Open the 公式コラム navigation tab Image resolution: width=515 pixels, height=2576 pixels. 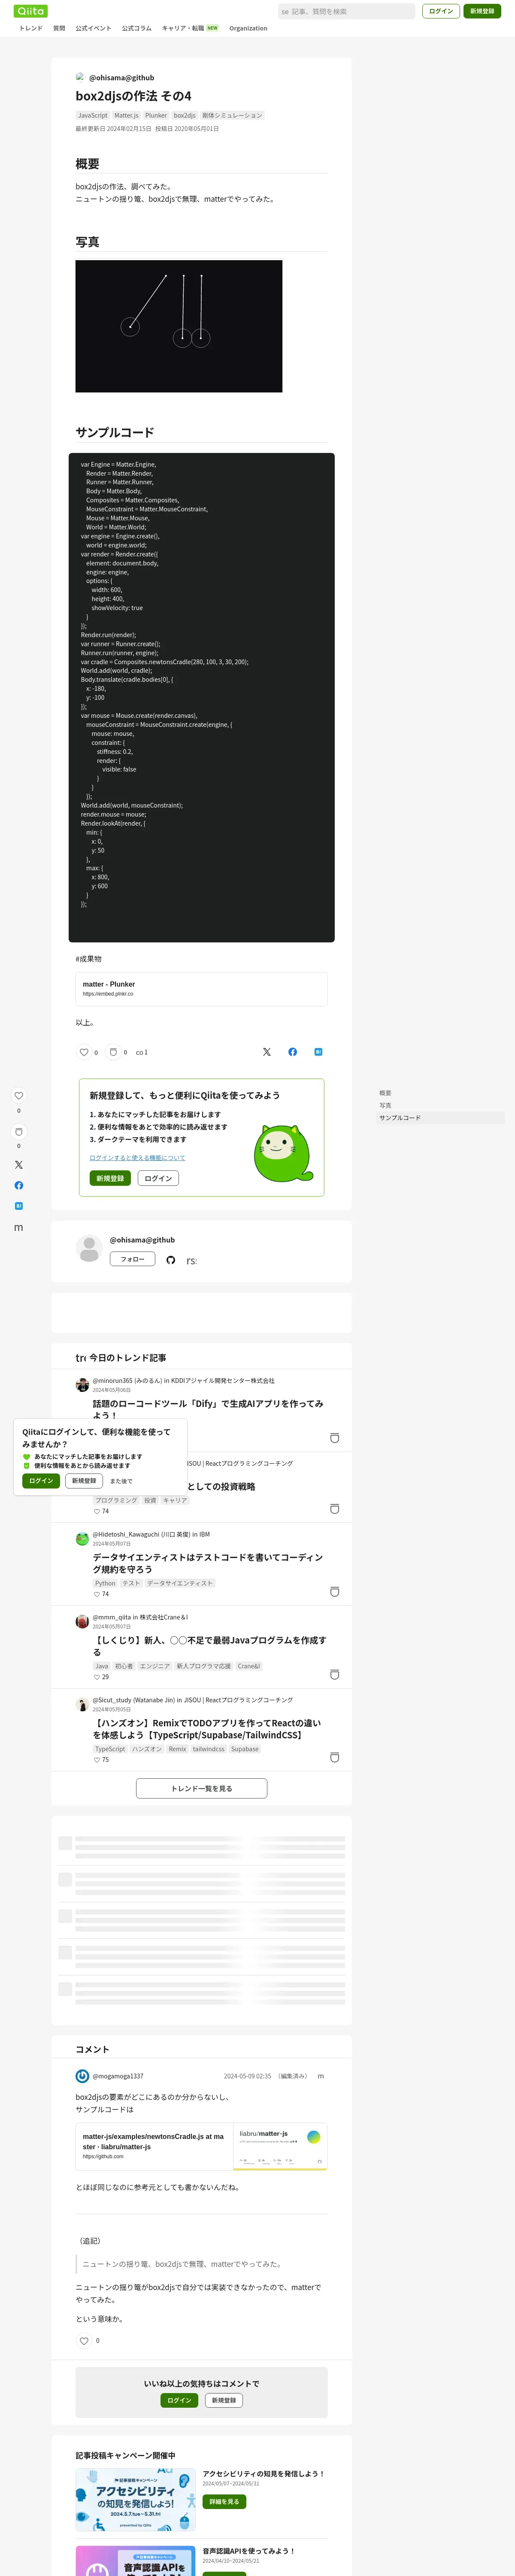(x=137, y=28)
